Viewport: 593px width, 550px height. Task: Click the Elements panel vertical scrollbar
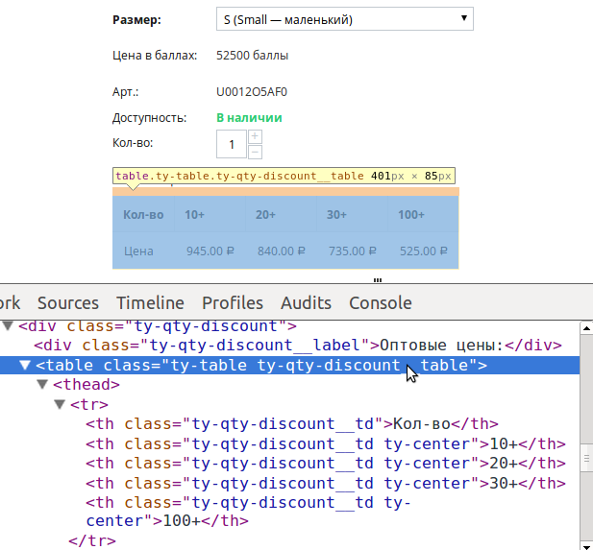tap(586, 432)
